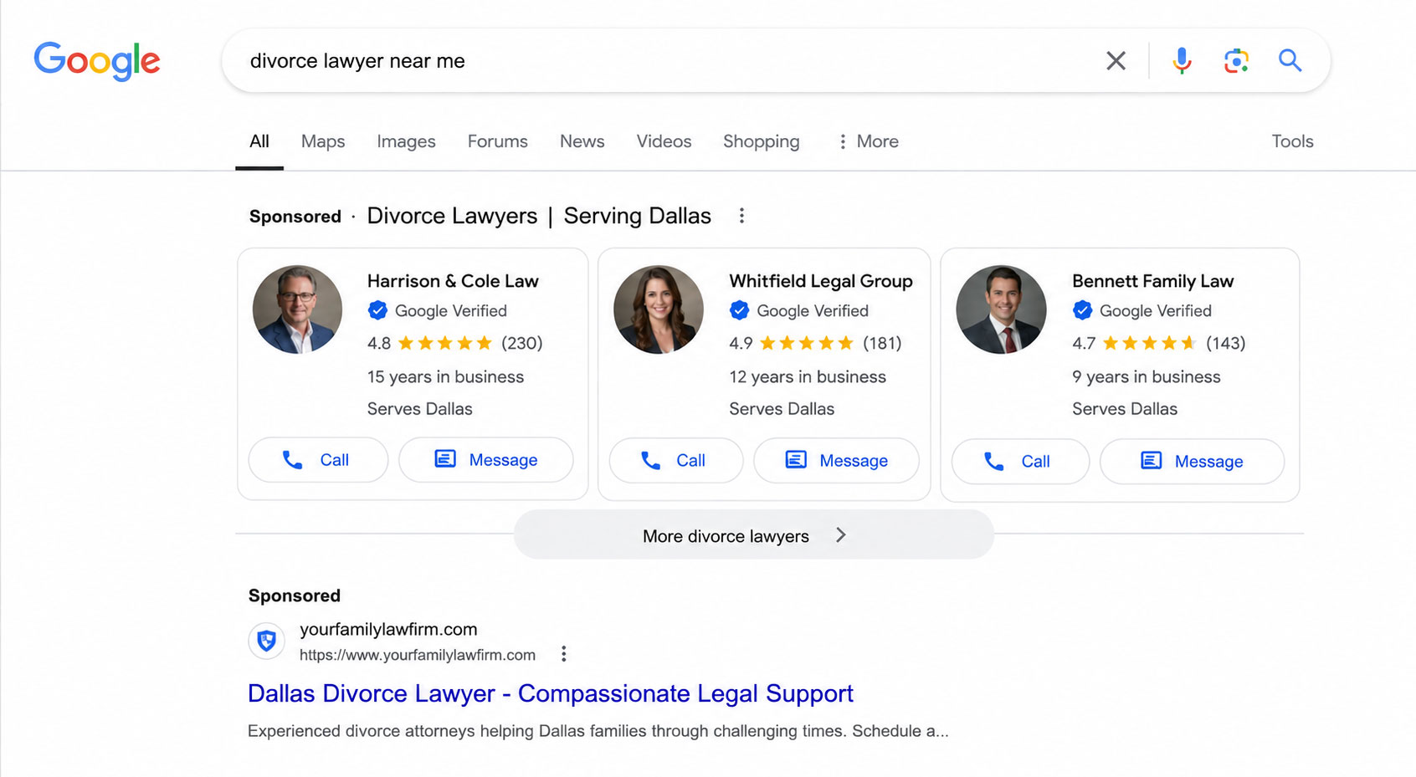Image resolution: width=1416 pixels, height=777 pixels.
Task: Call Whitfield Legal Group
Action: [676, 461]
